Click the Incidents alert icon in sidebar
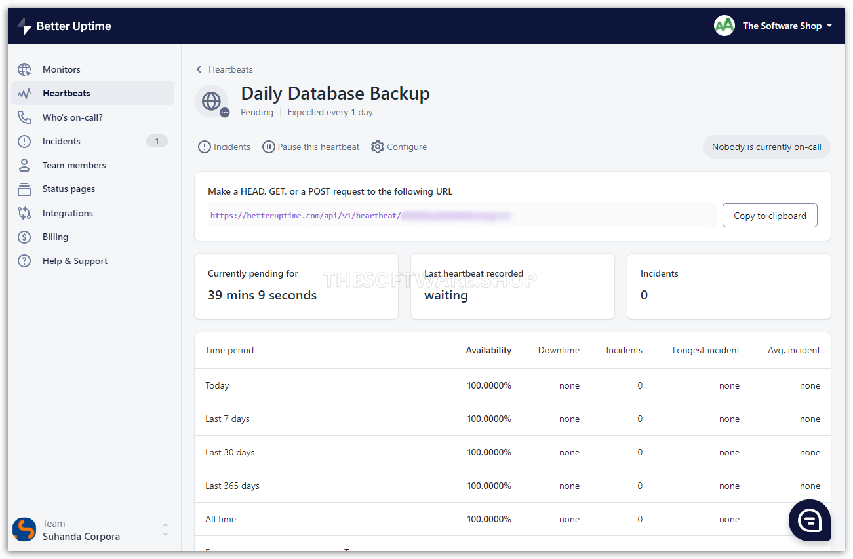The width and height of the screenshot is (853, 559). pyautogui.click(x=24, y=141)
